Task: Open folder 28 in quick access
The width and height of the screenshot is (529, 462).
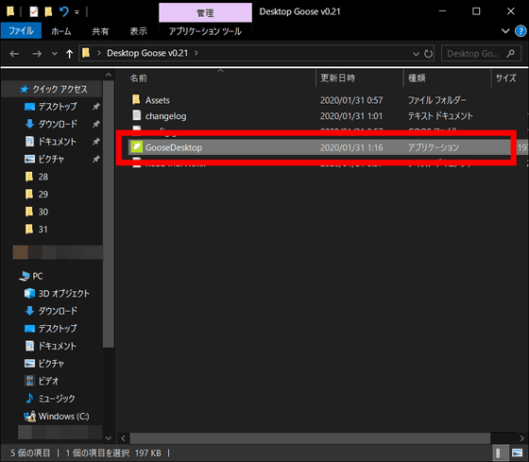Action: pyautogui.click(x=38, y=177)
